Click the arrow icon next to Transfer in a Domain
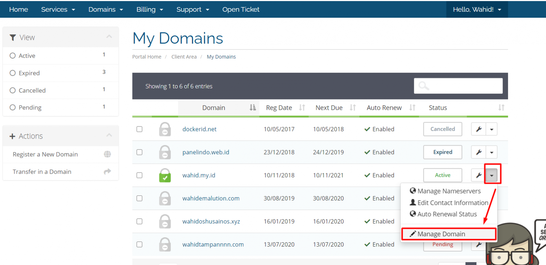 [107, 172]
